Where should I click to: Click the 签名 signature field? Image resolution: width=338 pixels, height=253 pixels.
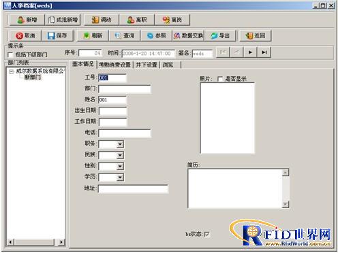click(202, 54)
